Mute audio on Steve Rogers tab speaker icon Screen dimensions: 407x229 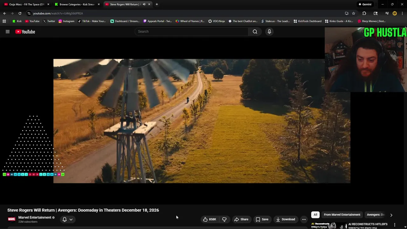pos(144,4)
